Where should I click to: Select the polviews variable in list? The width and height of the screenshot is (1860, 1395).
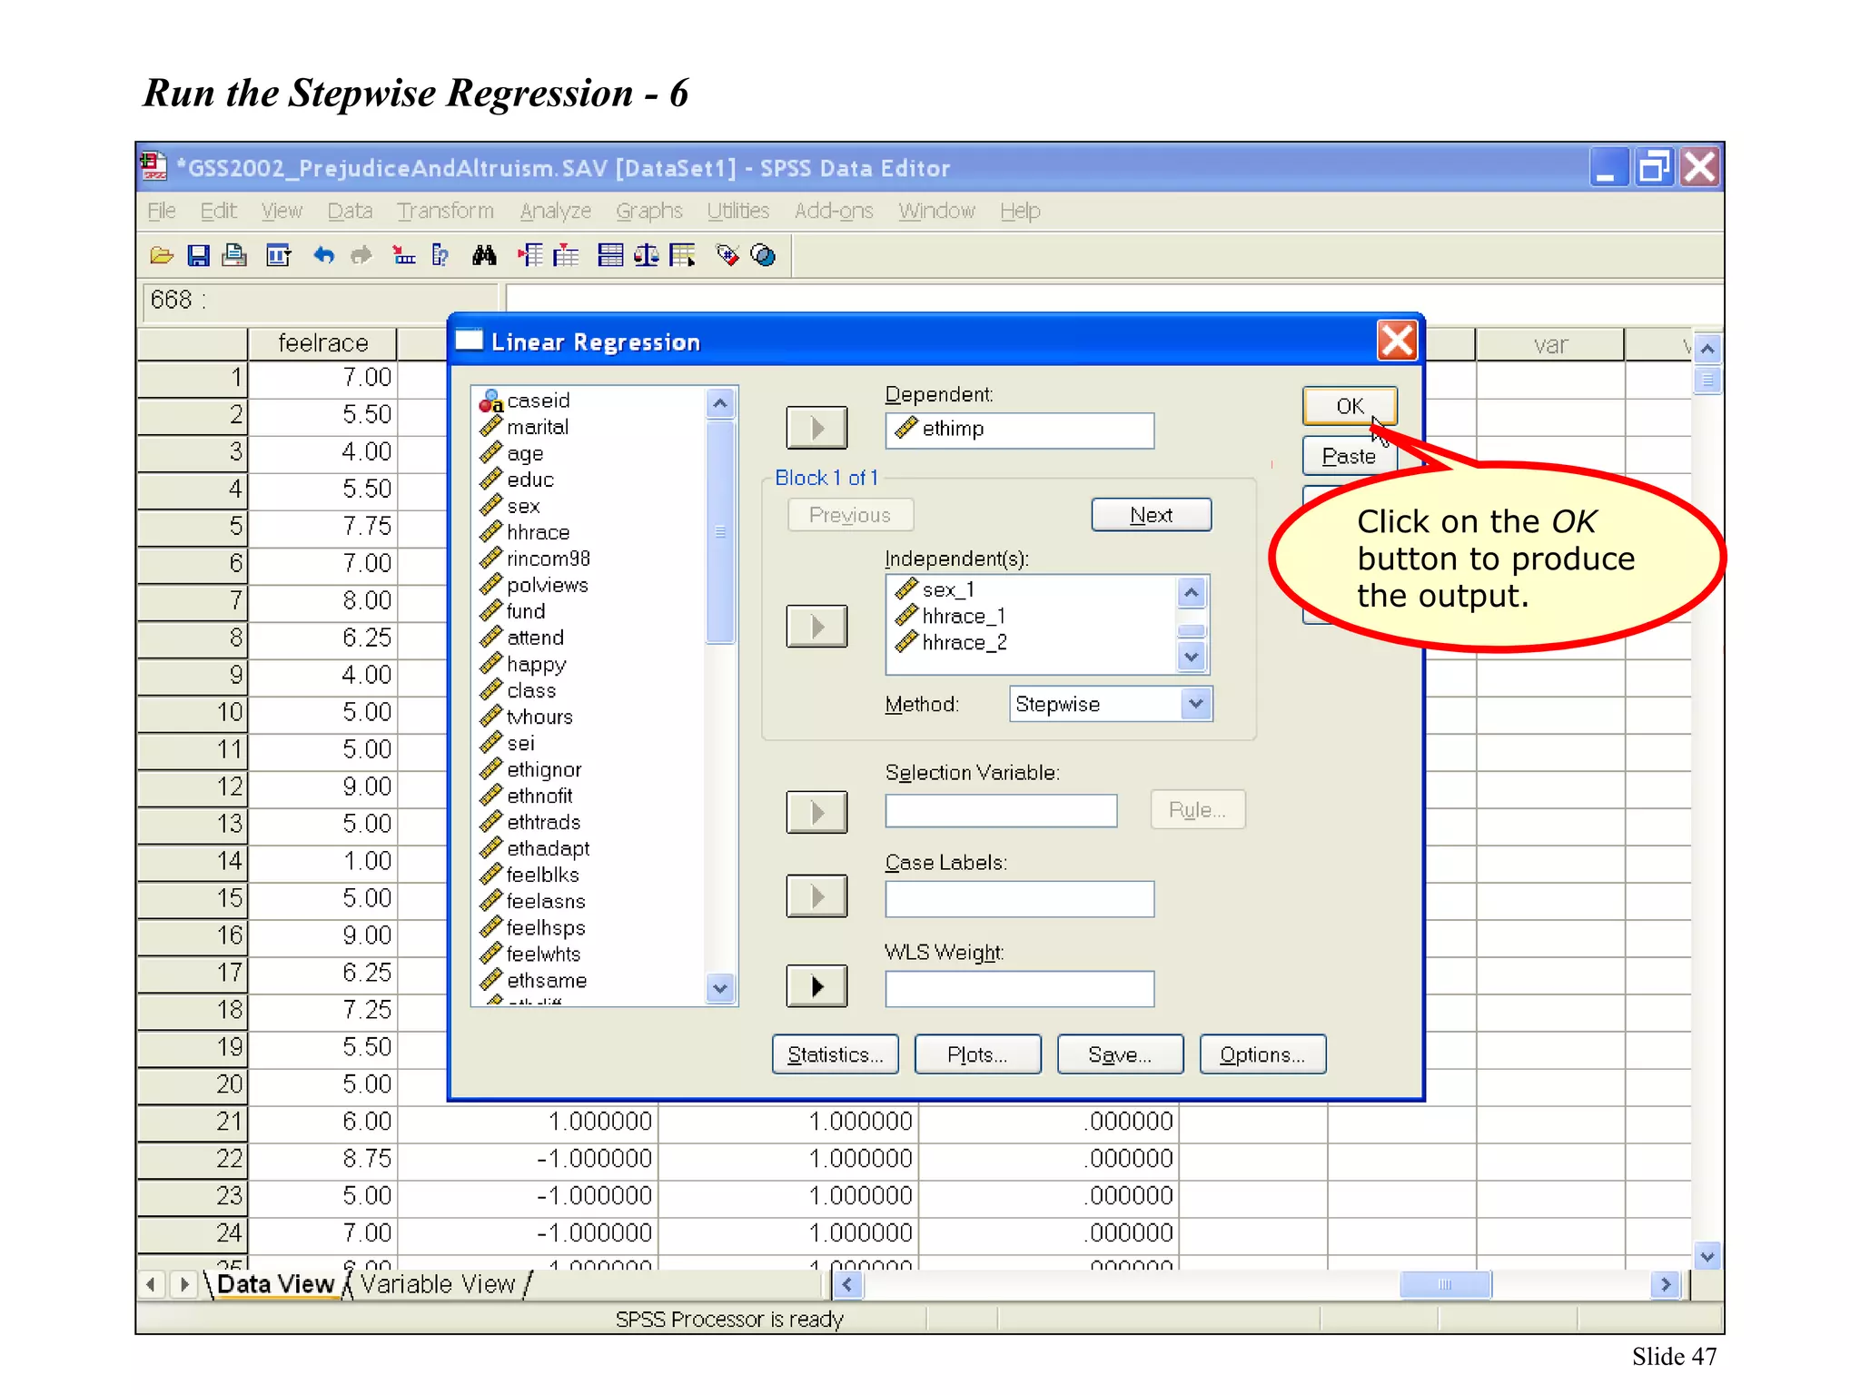click(x=548, y=585)
